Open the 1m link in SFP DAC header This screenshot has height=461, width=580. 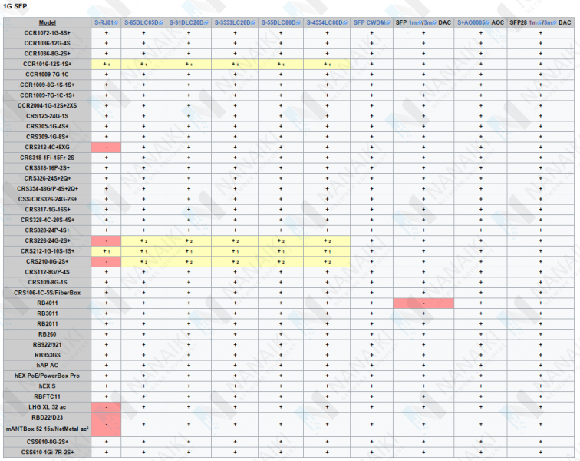[x=413, y=23]
